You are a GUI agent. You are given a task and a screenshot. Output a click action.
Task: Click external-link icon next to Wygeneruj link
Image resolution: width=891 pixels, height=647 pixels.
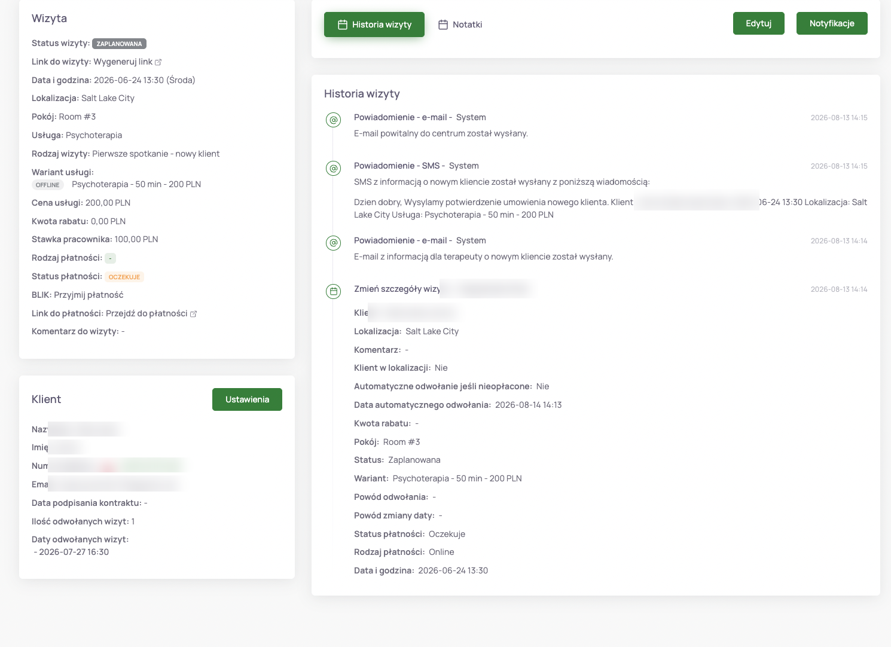click(158, 62)
